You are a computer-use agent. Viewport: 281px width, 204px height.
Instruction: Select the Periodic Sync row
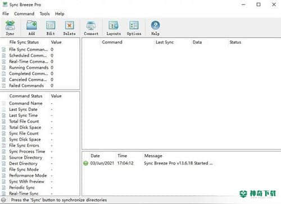[x=22, y=188]
